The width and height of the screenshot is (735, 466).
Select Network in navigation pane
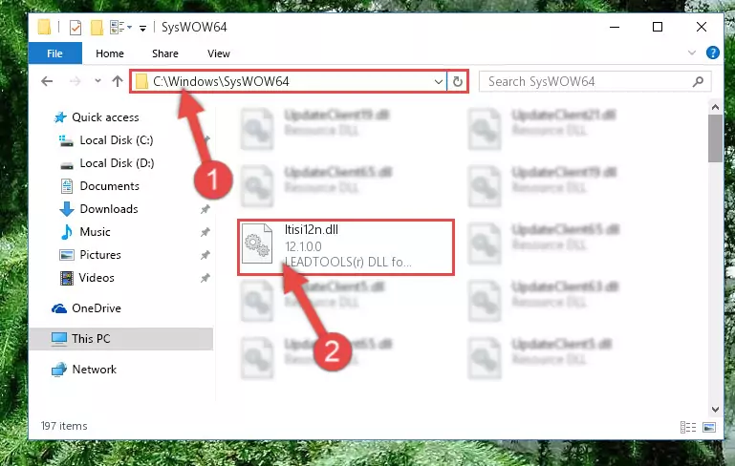[x=94, y=370]
